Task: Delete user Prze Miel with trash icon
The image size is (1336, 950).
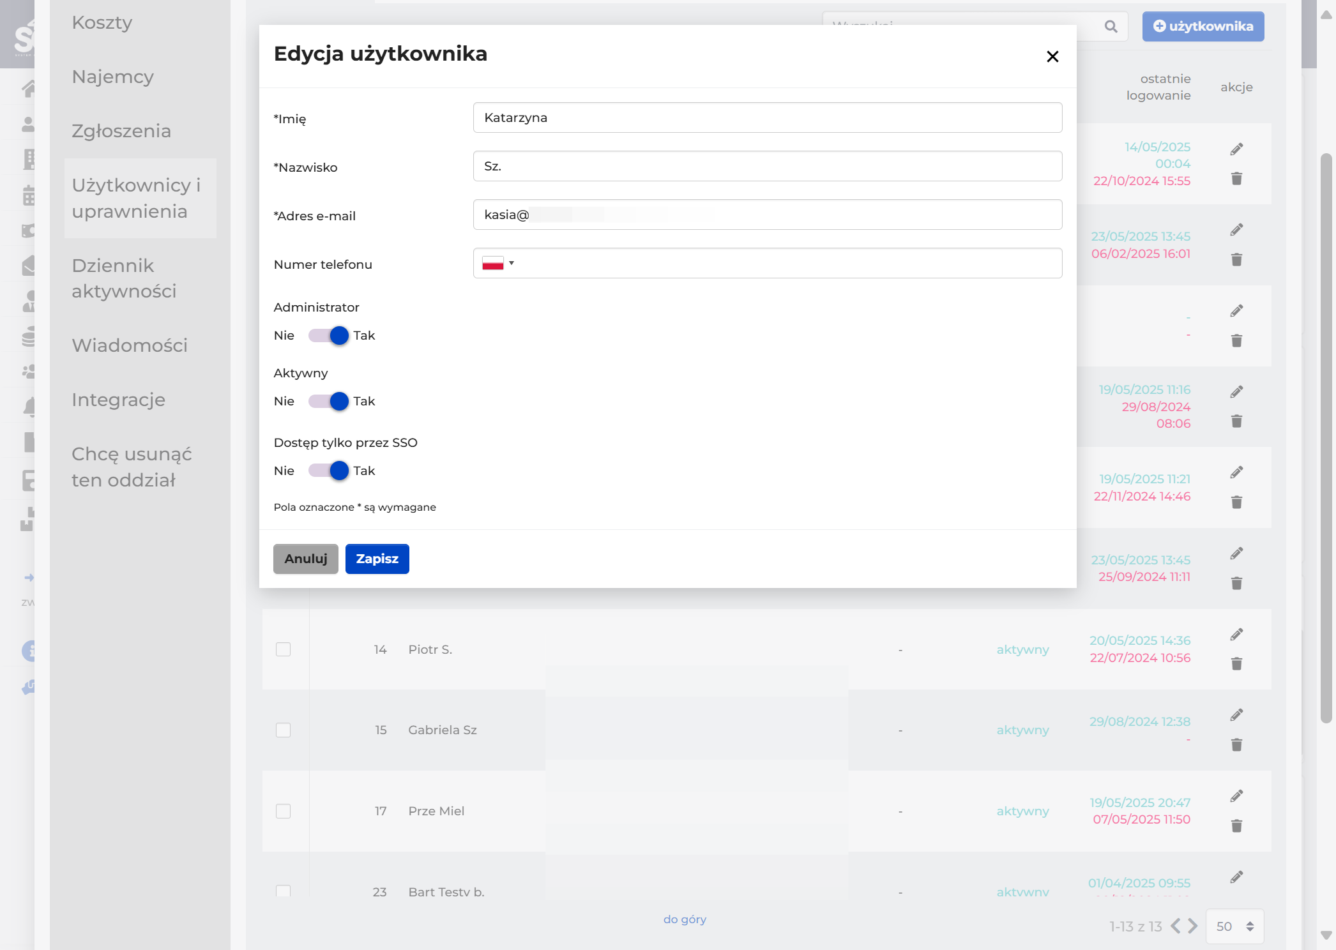Action: click(x=1236, y=826)
